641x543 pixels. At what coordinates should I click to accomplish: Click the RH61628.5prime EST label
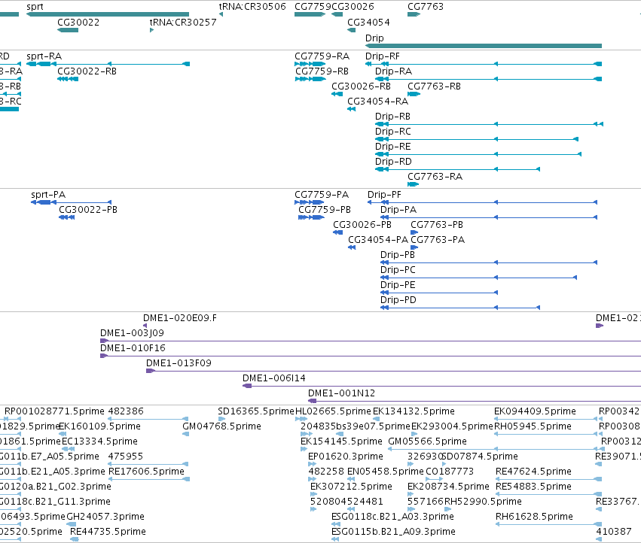534,516
